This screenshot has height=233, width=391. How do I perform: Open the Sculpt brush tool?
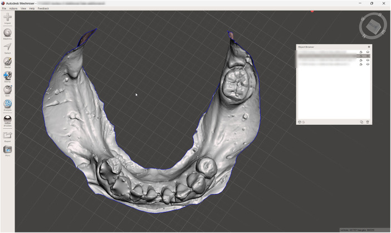point(7,62)
